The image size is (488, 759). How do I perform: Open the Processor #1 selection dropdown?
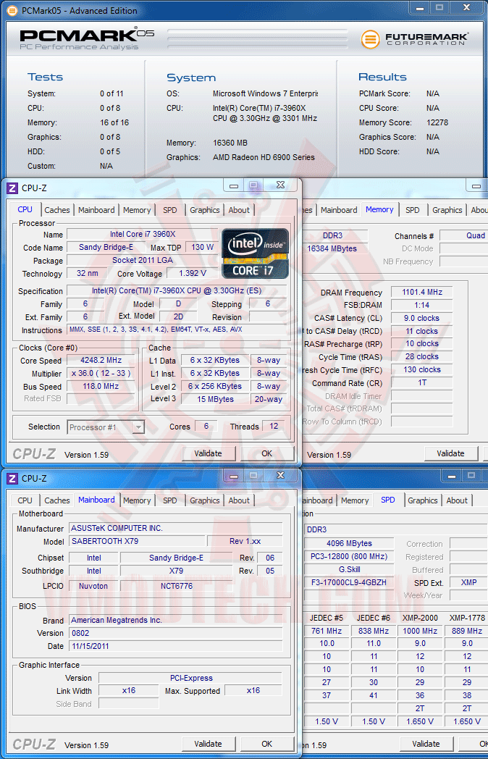[106, 427]
